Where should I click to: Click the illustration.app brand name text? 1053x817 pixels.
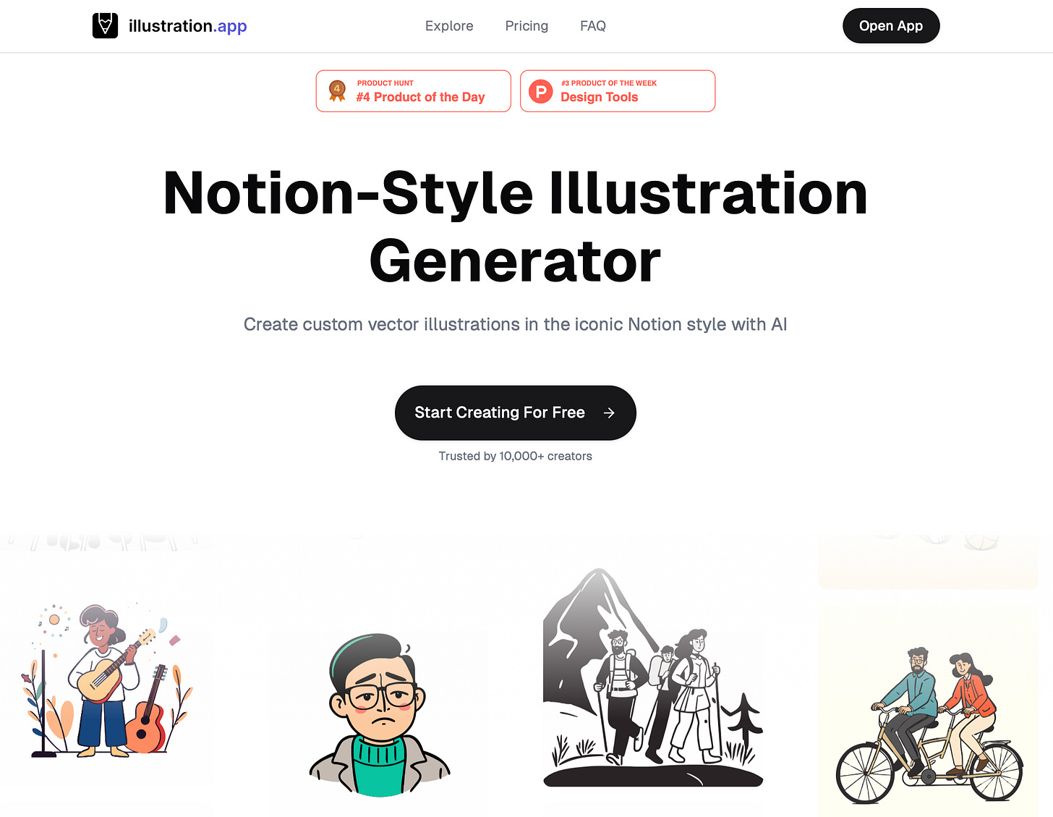188,26
